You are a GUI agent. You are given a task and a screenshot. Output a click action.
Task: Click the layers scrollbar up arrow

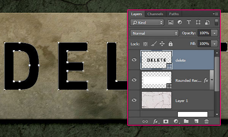(x=217, y=53)
